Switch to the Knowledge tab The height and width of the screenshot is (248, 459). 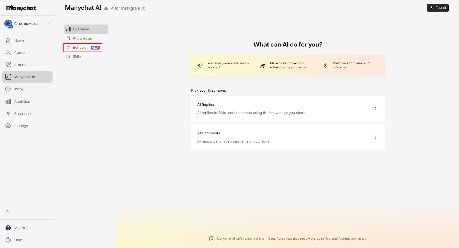click(x=82, y=38)
